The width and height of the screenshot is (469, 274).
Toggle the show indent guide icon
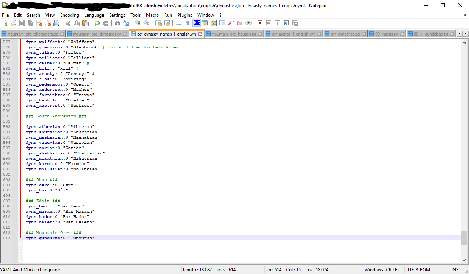(x=197, y=23)
